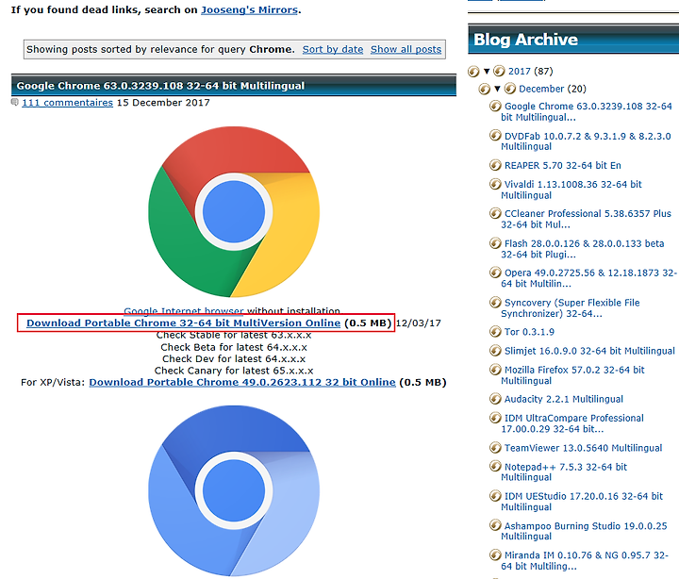Screen dimensions: 679x579
Task: Click the comment bubble icon beside 111 commentaires
Action: click(15, 102)
